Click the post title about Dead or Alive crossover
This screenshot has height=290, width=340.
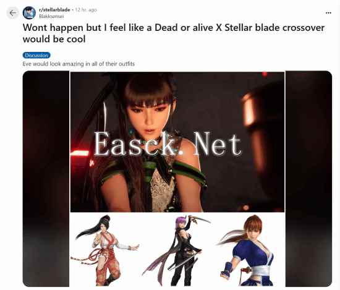pos(174,33)
